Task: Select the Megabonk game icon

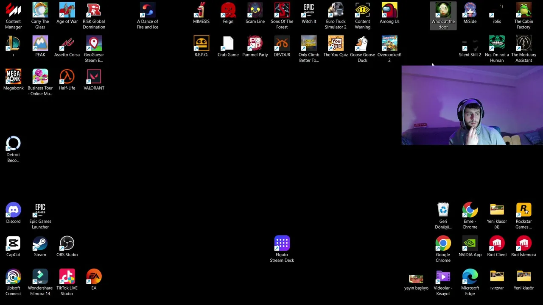Action: [13, 80]
